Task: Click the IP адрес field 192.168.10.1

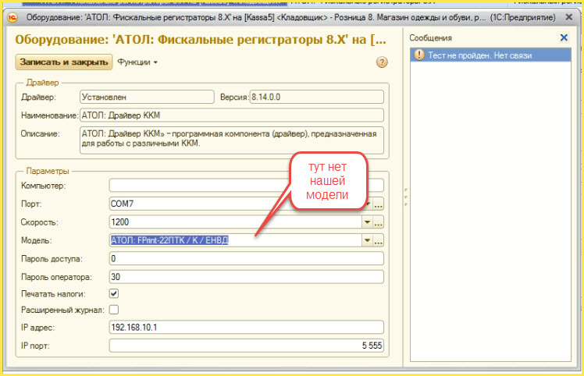Action: pos(246,327)
